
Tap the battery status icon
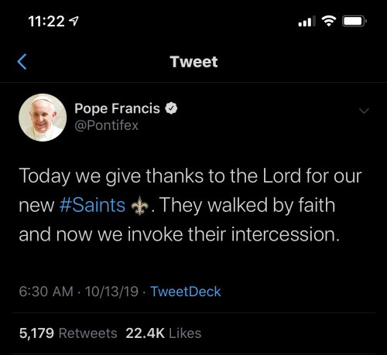tap(354, 21)
